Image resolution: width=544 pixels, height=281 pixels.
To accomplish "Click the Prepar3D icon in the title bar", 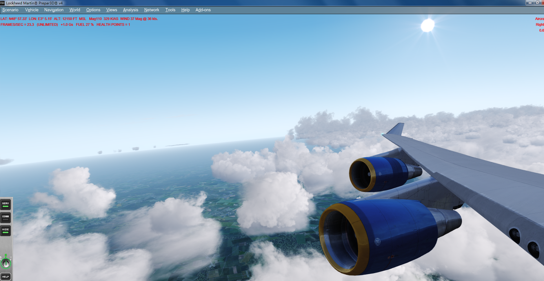I will point(2,3).
